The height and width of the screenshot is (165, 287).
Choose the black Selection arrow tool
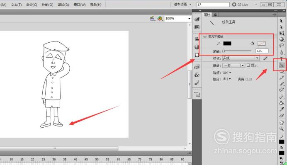pyautogui.click(x=282, y=21)
